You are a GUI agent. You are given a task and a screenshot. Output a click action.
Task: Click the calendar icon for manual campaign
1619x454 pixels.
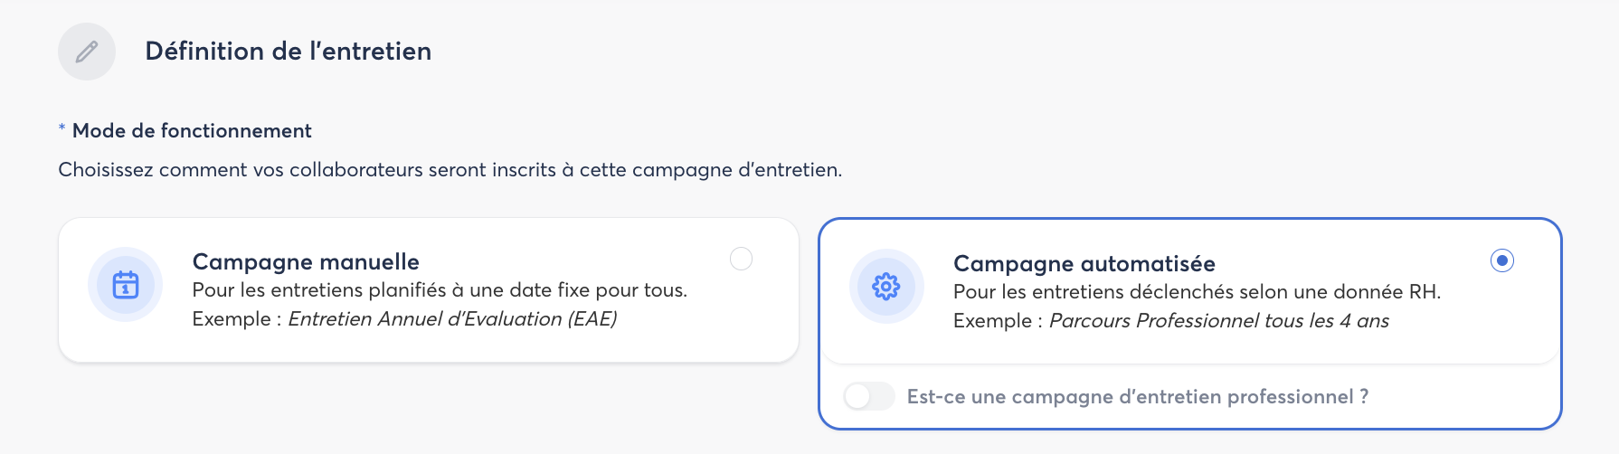coord(126,285)
